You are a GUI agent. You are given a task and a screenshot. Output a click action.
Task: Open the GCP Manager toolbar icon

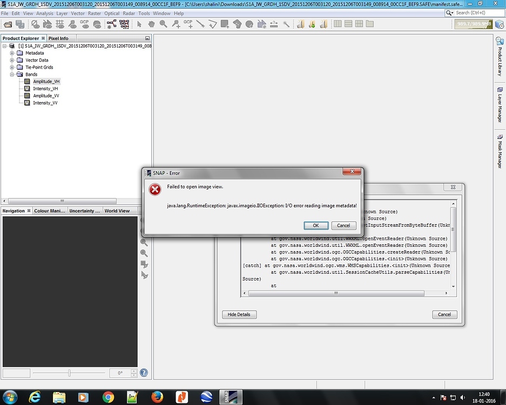[84, 24]
